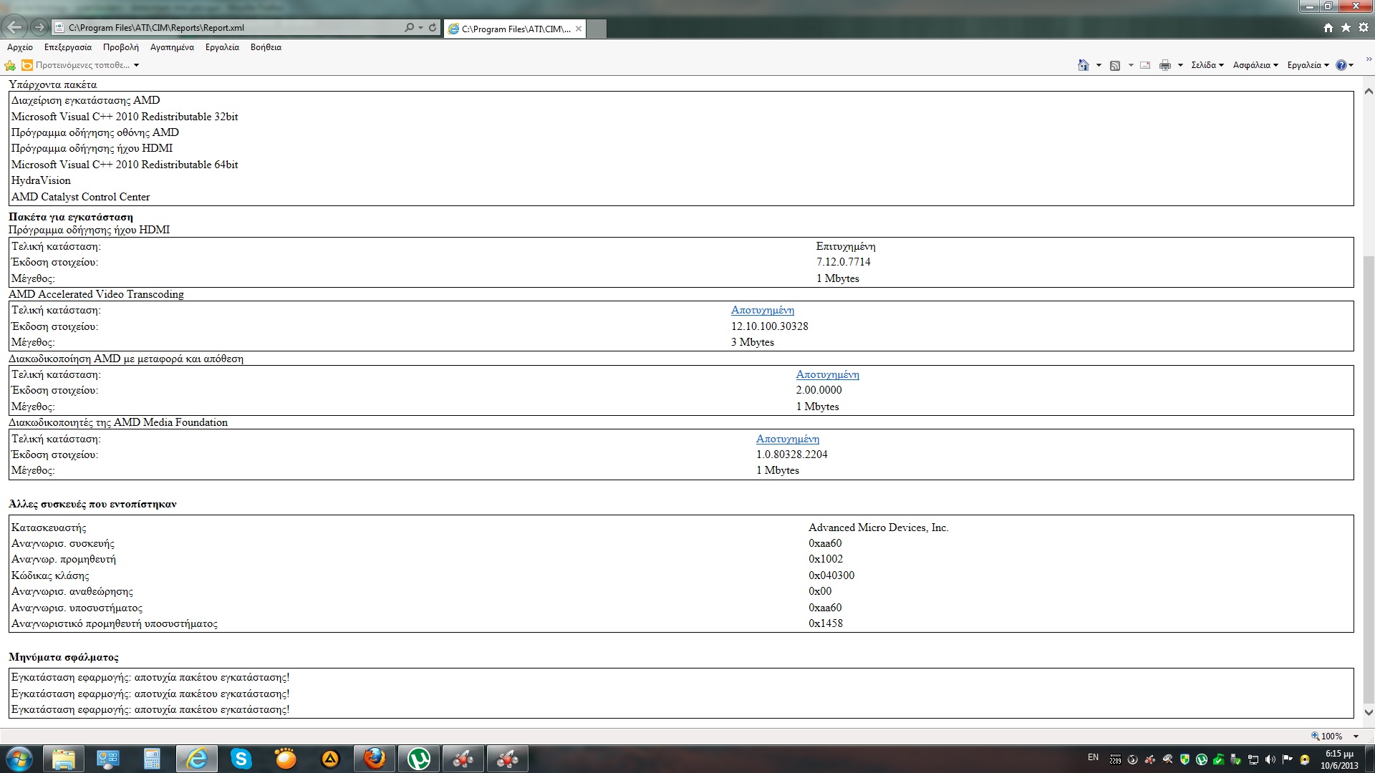Switch to Internet Explorer in the taskbar
Screen dimensions: 1375x773
(197, 759)
